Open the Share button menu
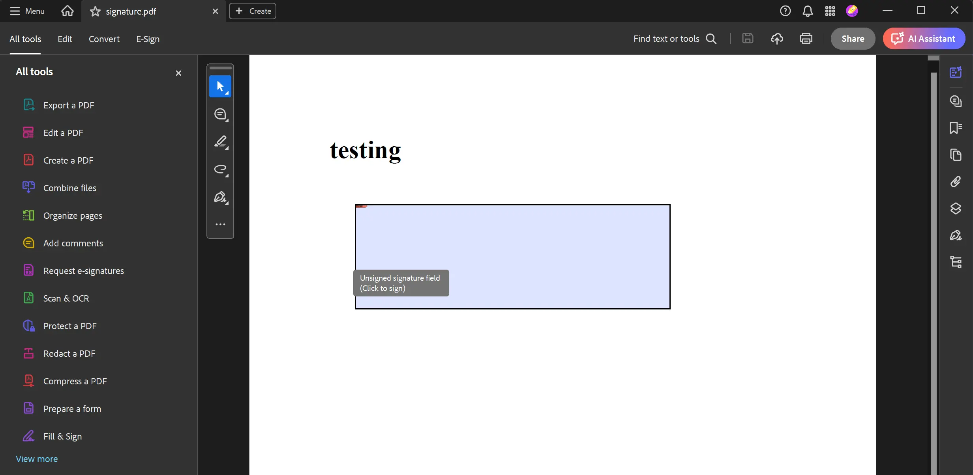The width and height of the screenshot is (973, 475). [853, 38]
